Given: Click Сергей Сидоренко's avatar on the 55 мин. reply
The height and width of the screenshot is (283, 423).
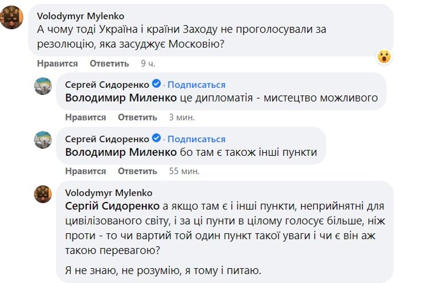Looking at the screenshot, I should pos(44,140).
